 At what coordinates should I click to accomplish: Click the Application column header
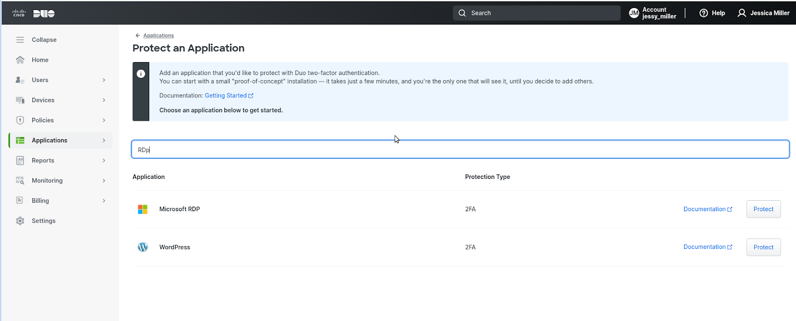(149, 177)
